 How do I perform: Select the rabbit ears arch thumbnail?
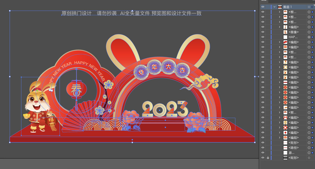point(285,117)
